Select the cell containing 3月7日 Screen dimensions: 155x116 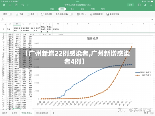tap(11, 34)
